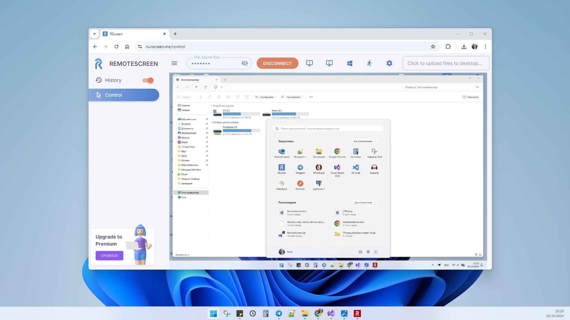Expand Все приложения in Start menu
This screenshot has width=570, height=320.
(x=365, y=141)
